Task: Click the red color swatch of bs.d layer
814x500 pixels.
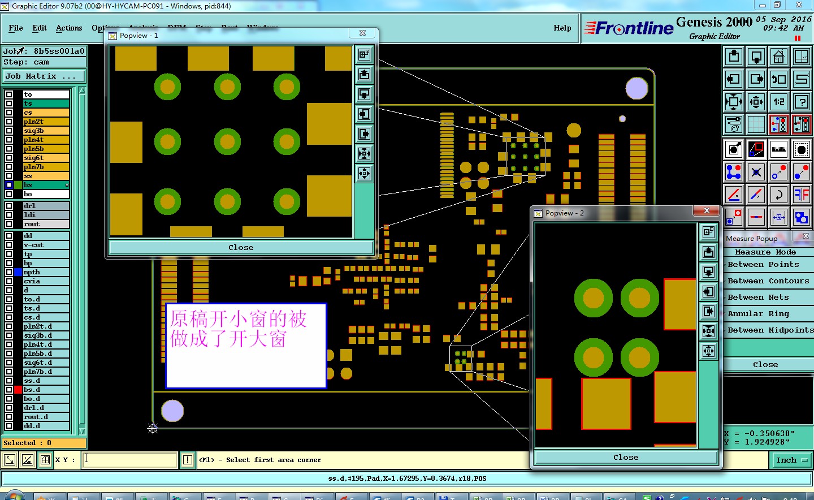Action: (18, 390)
